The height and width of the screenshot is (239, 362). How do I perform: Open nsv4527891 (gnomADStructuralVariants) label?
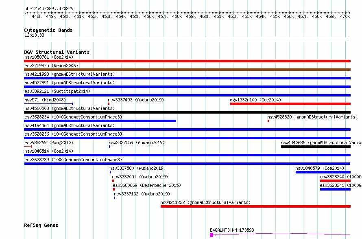70,83
